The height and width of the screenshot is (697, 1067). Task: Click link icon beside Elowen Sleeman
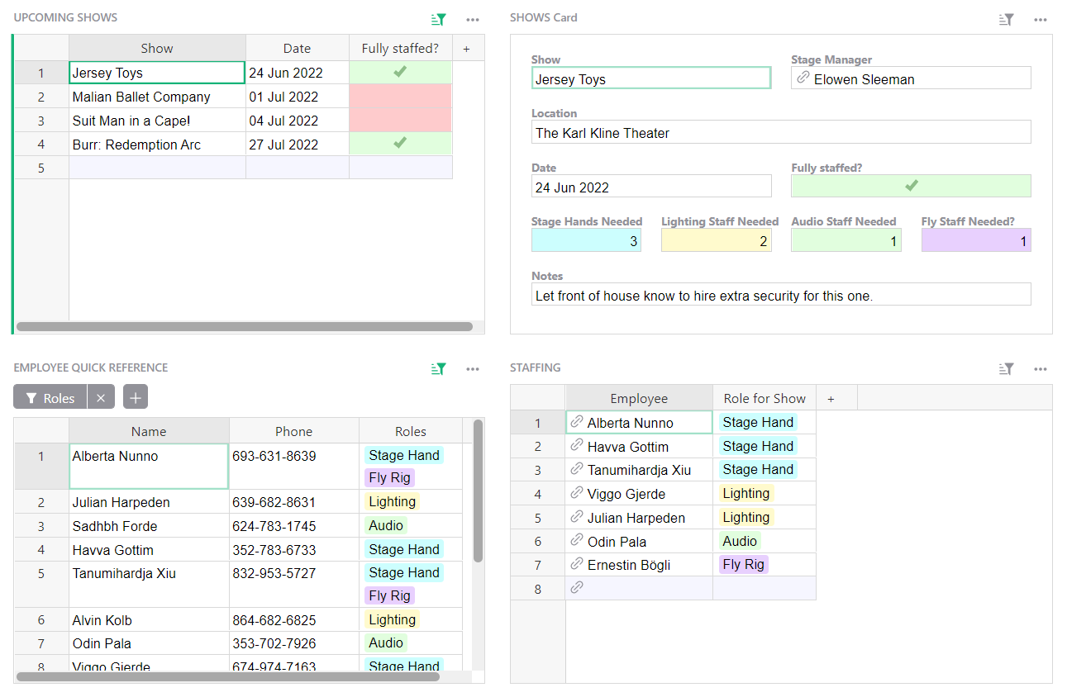coord(802,78)
